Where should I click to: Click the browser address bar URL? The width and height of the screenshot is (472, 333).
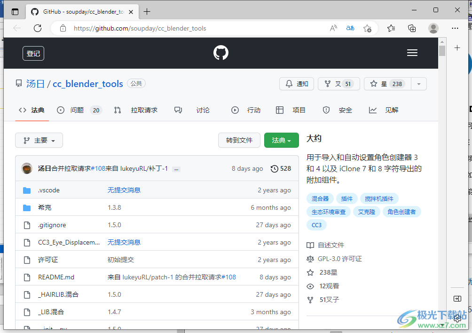coord(140,28)
